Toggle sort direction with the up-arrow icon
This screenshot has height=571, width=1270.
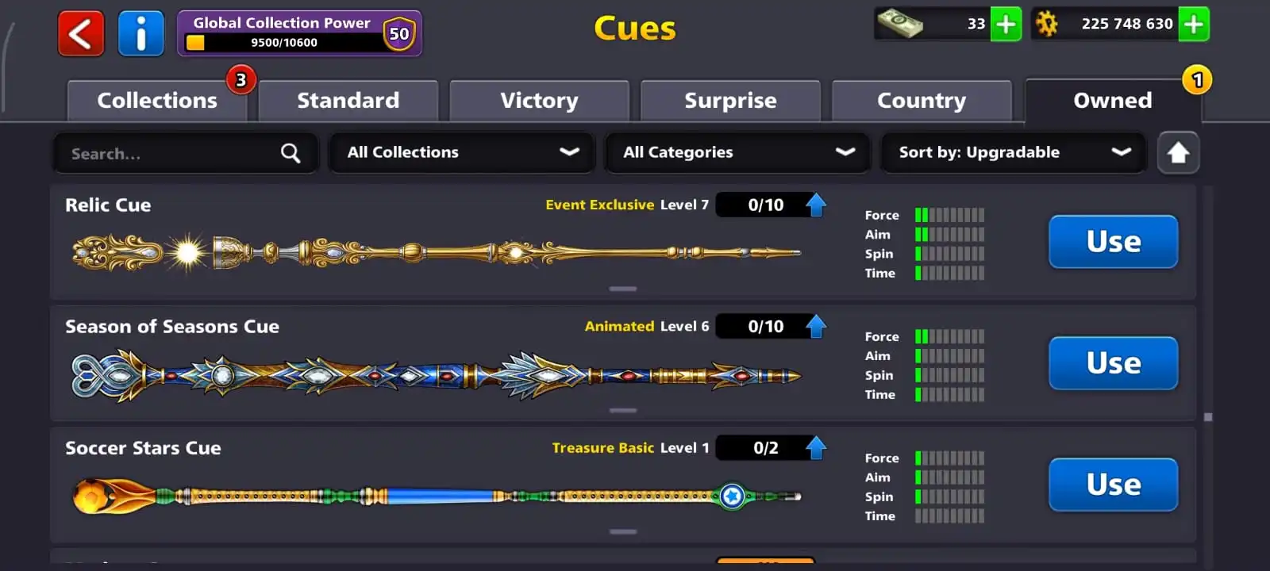point(1178,152)
